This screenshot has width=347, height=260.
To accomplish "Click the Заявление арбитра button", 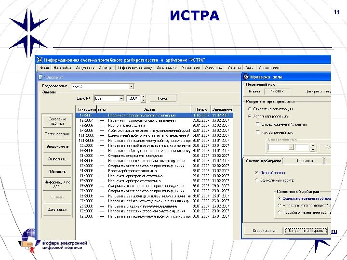I will tap(57, 121).
